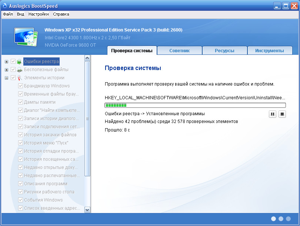Switch to the Проверка системы tab
Viewport: 300px width, 226px height.
point(132,51)
